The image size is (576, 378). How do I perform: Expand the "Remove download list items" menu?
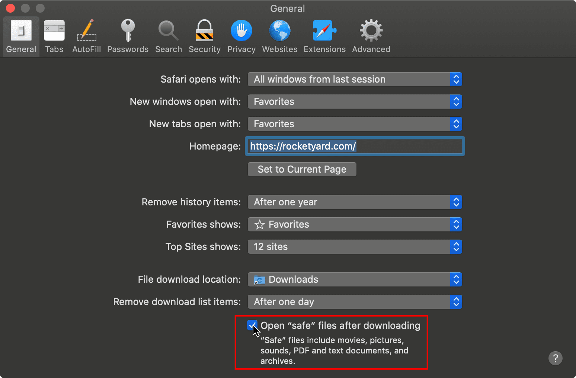pos(355,302)
